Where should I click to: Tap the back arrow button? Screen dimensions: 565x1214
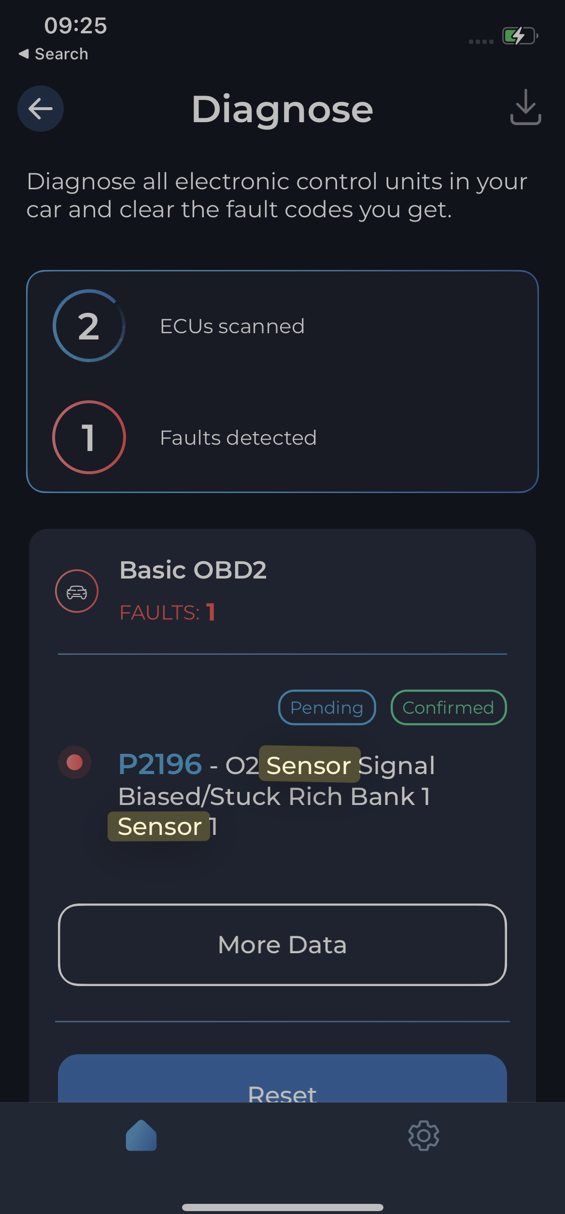click(41, 109)
